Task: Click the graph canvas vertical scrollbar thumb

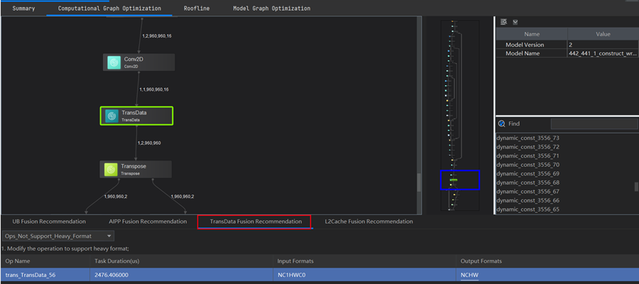Action: (418, 182)
